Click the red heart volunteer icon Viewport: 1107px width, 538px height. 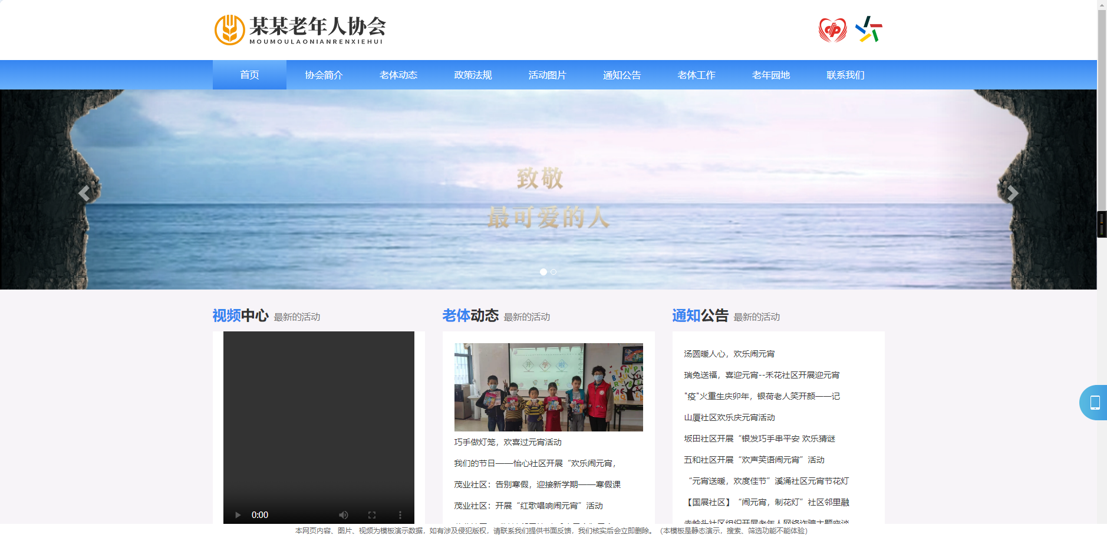click(832, 29)
